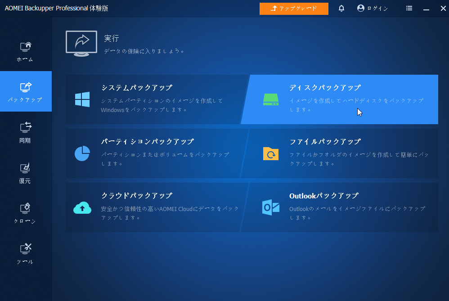Click the partition backup description text
Screen dimensions: 449x301
(x=165, y=159)
